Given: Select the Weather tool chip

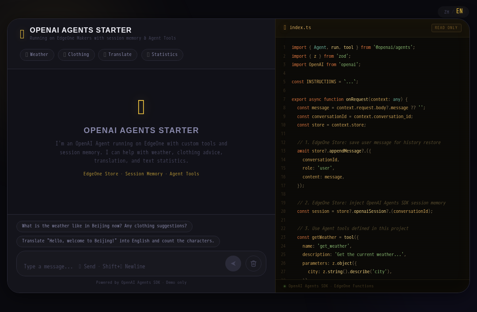Looking at the screenshot, I should (37, 55).
